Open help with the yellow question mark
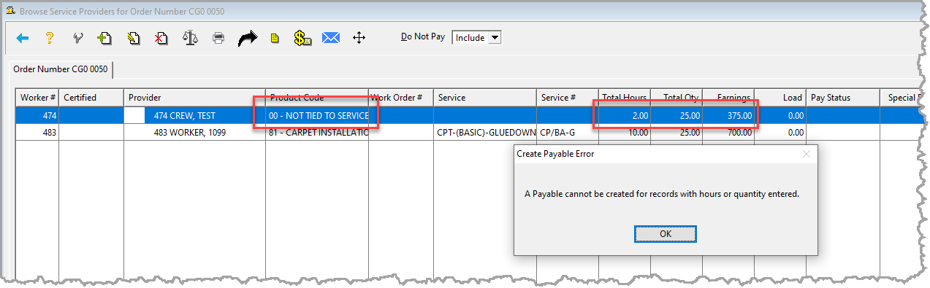 [50, 38]
